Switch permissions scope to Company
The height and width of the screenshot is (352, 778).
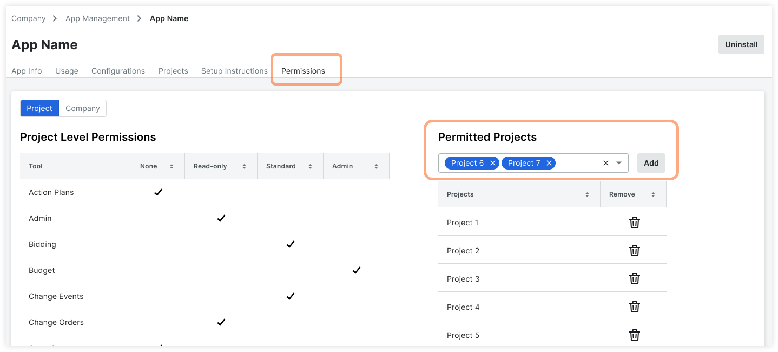pos(82,108)
